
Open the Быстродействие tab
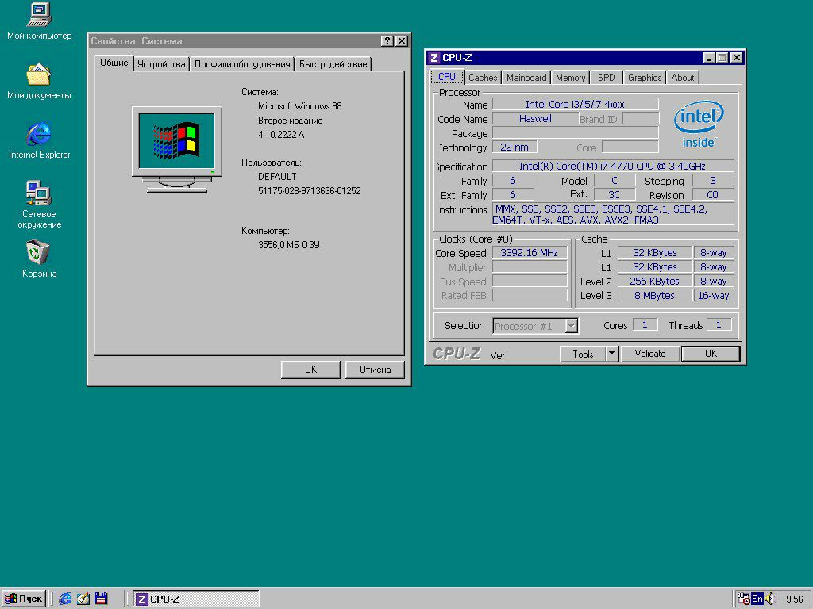pos(333,64)
